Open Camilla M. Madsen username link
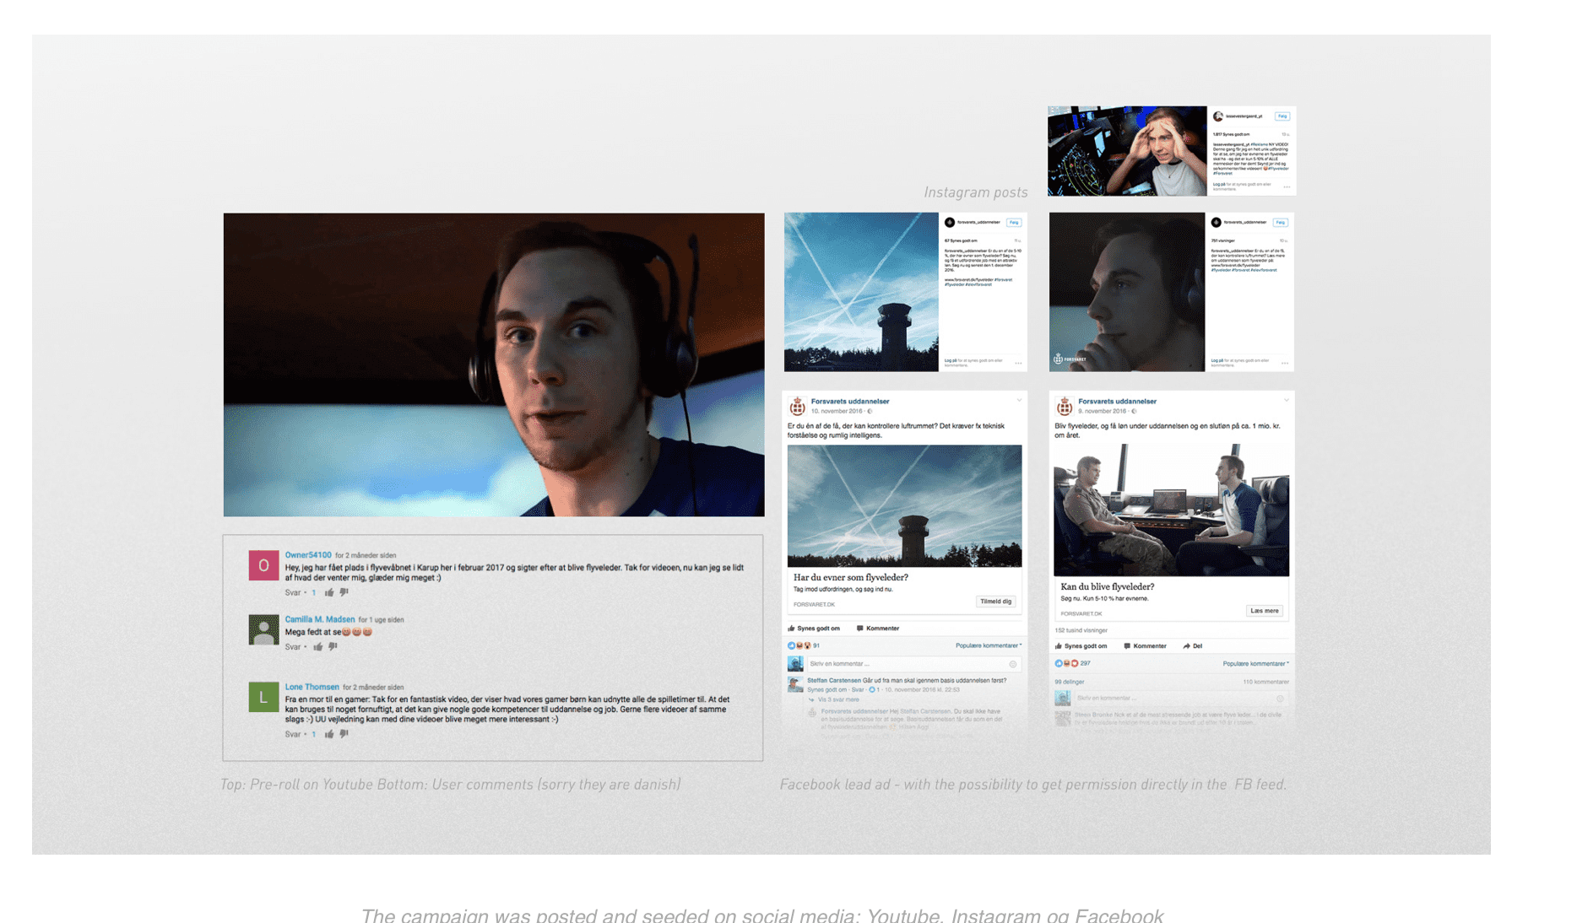Screen dimensions: 1577x923 320,619
